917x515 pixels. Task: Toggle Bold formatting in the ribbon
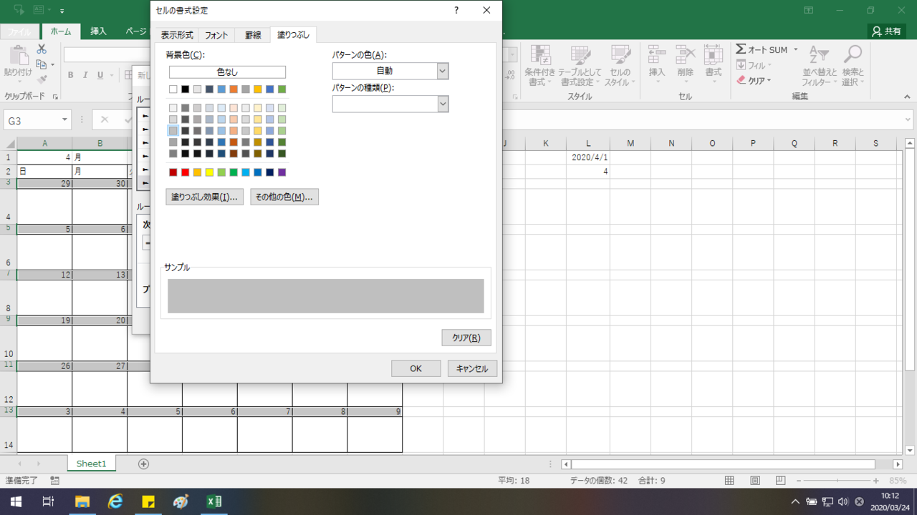pos(71,75)
